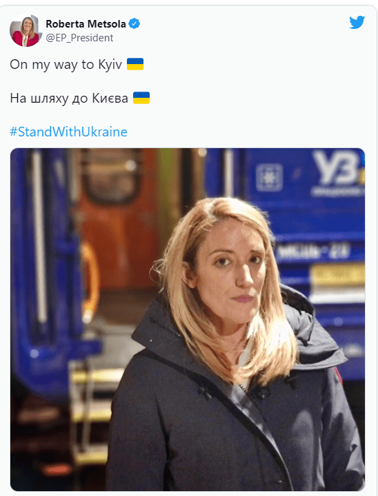Click the Roberta Metsola display name
The height and width of the screenshot is (496, 378).
click(86, 23)
